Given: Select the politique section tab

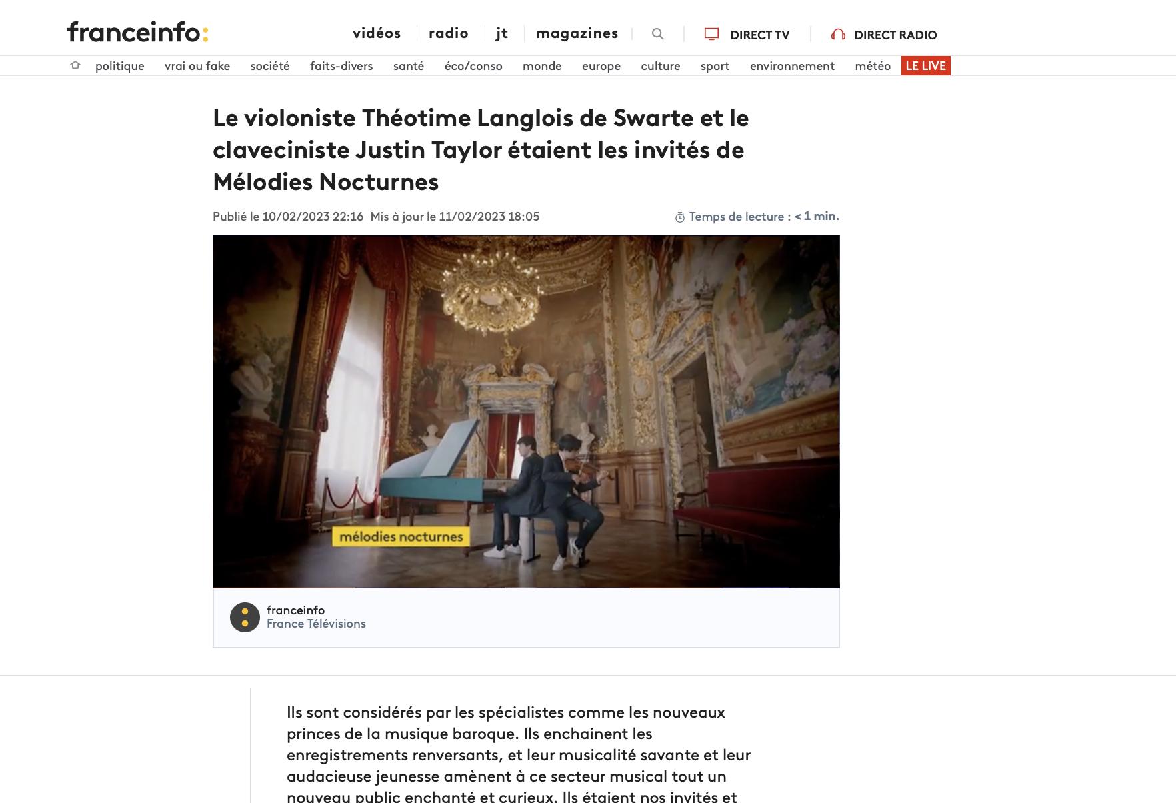Looking at the screenshot, I should (120, 66).
